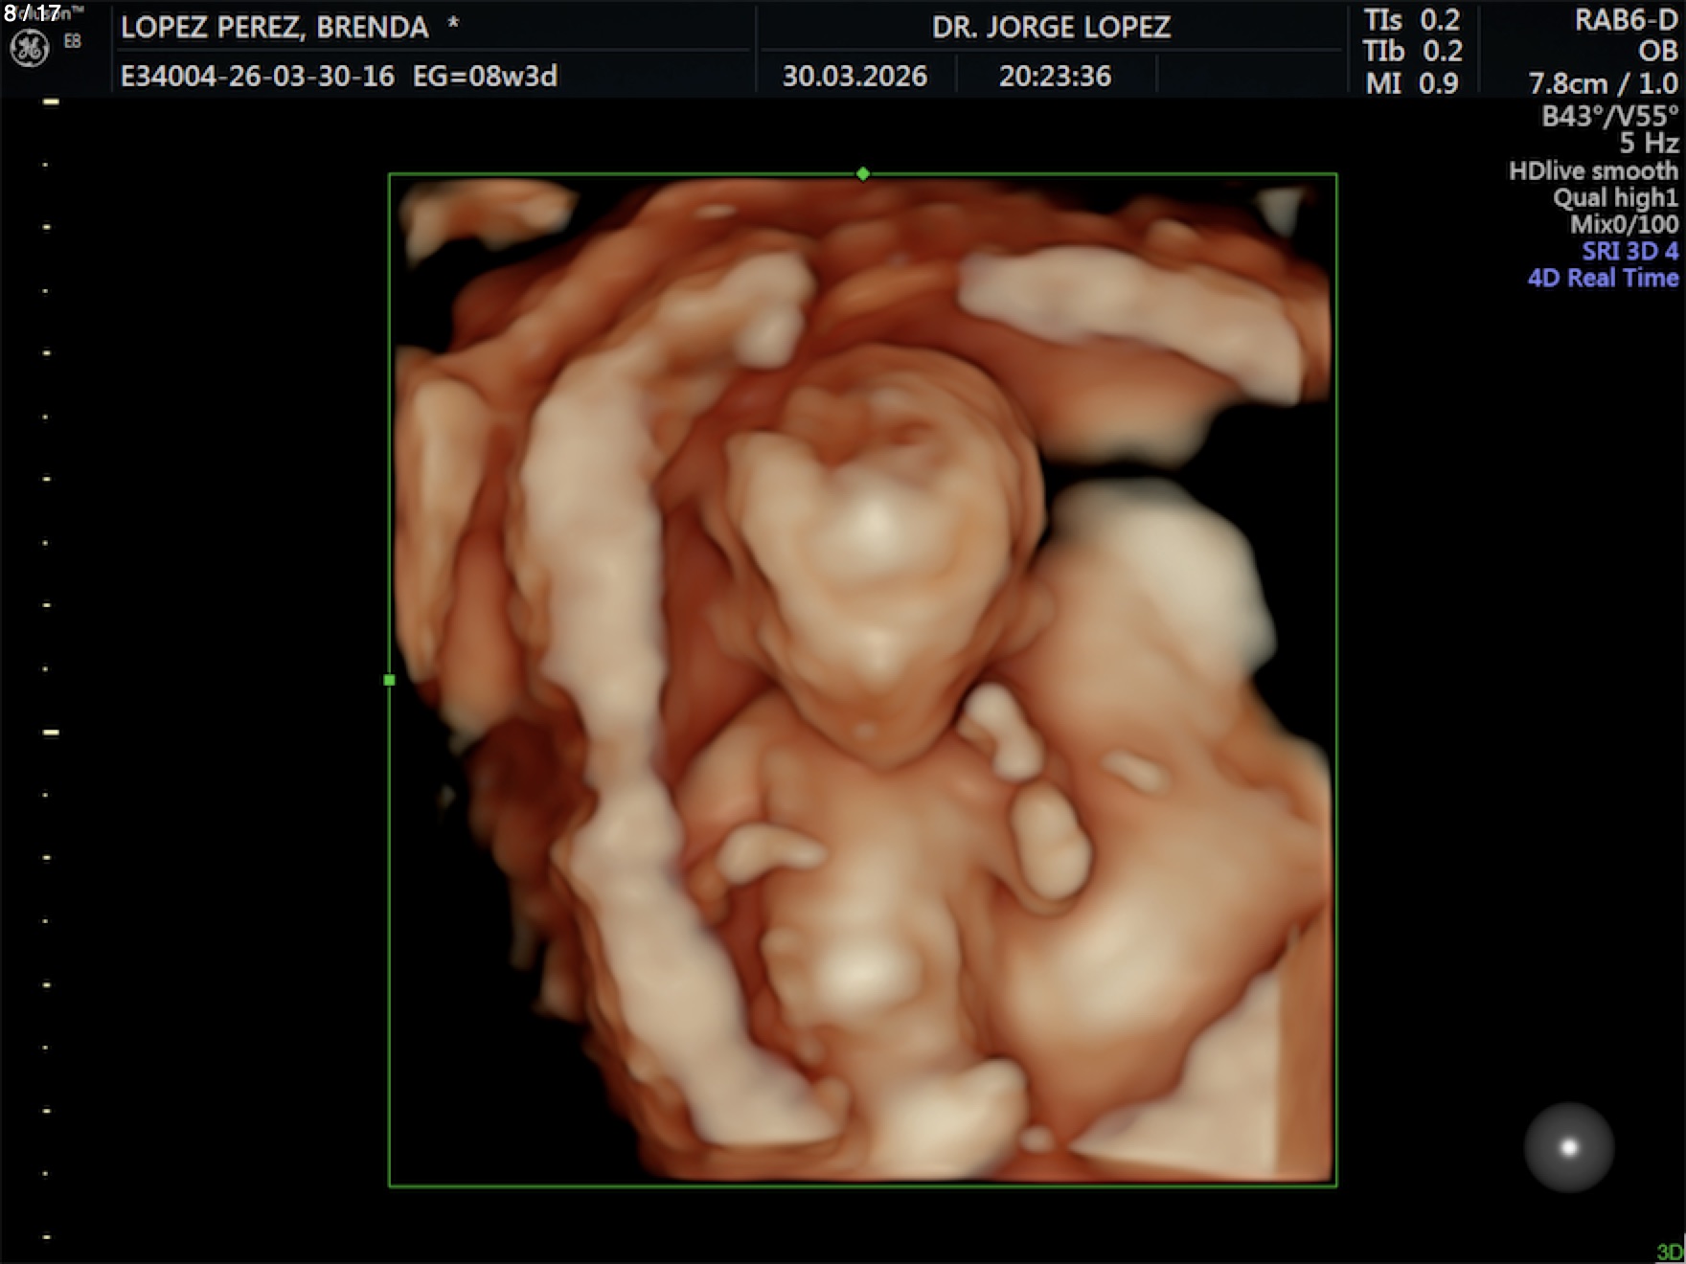The width and height of the screenshot is (1686, 1264).
Task: Open the Mix0/100 render mix setting
Action: (1624, 225)
